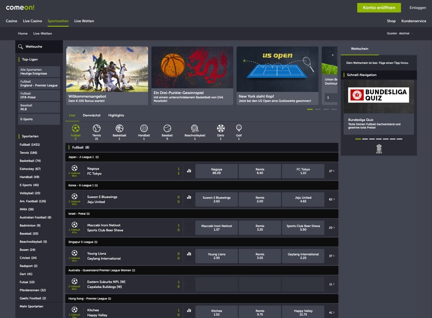Click the football icon beside Eastern Suburbs NPL
Image resolution: width=432 pixels, height=318 pixels.
(74, 281)
